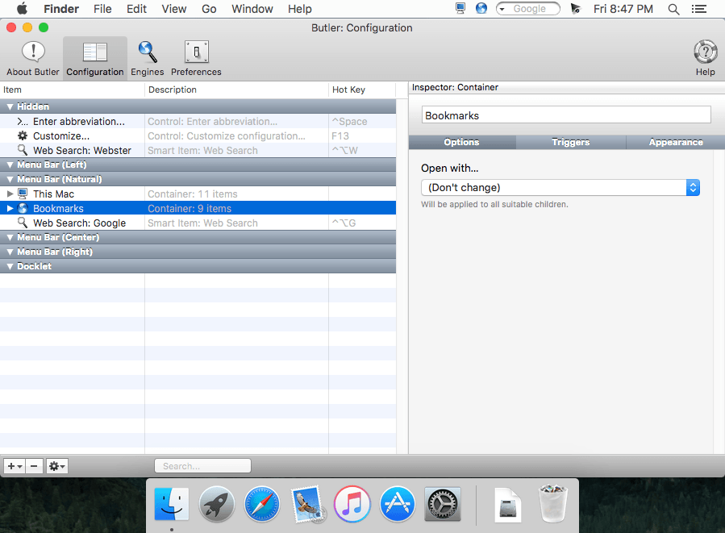
Task: Click Butler's menu bar status icon
Action: tap(575, 9)
